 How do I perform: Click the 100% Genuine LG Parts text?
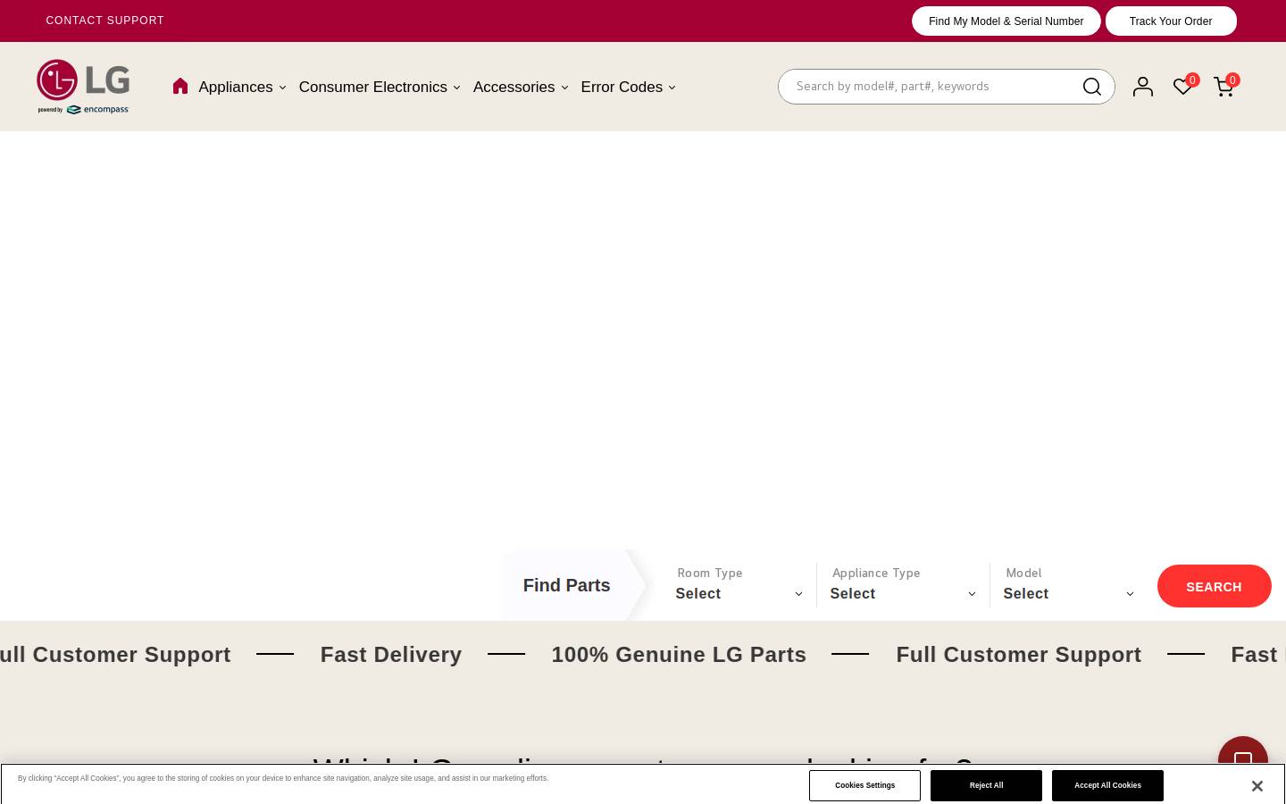tap(679, 654)
